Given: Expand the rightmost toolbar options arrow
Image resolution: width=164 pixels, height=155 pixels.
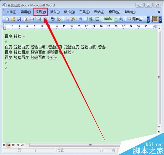Looking at the screenshot, I should click(160, 19).
